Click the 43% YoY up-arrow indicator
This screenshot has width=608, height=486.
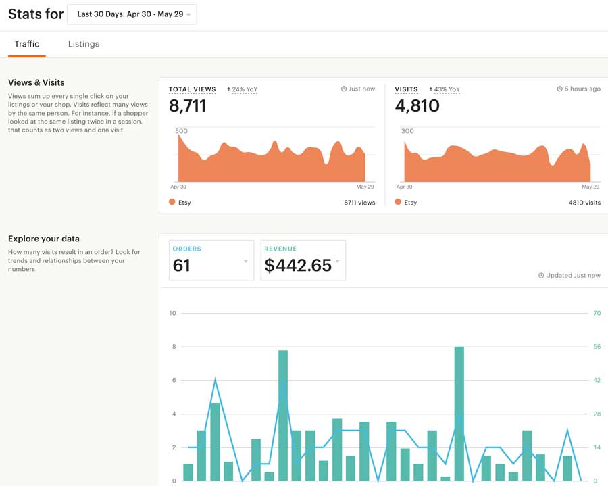click(431, 89)
